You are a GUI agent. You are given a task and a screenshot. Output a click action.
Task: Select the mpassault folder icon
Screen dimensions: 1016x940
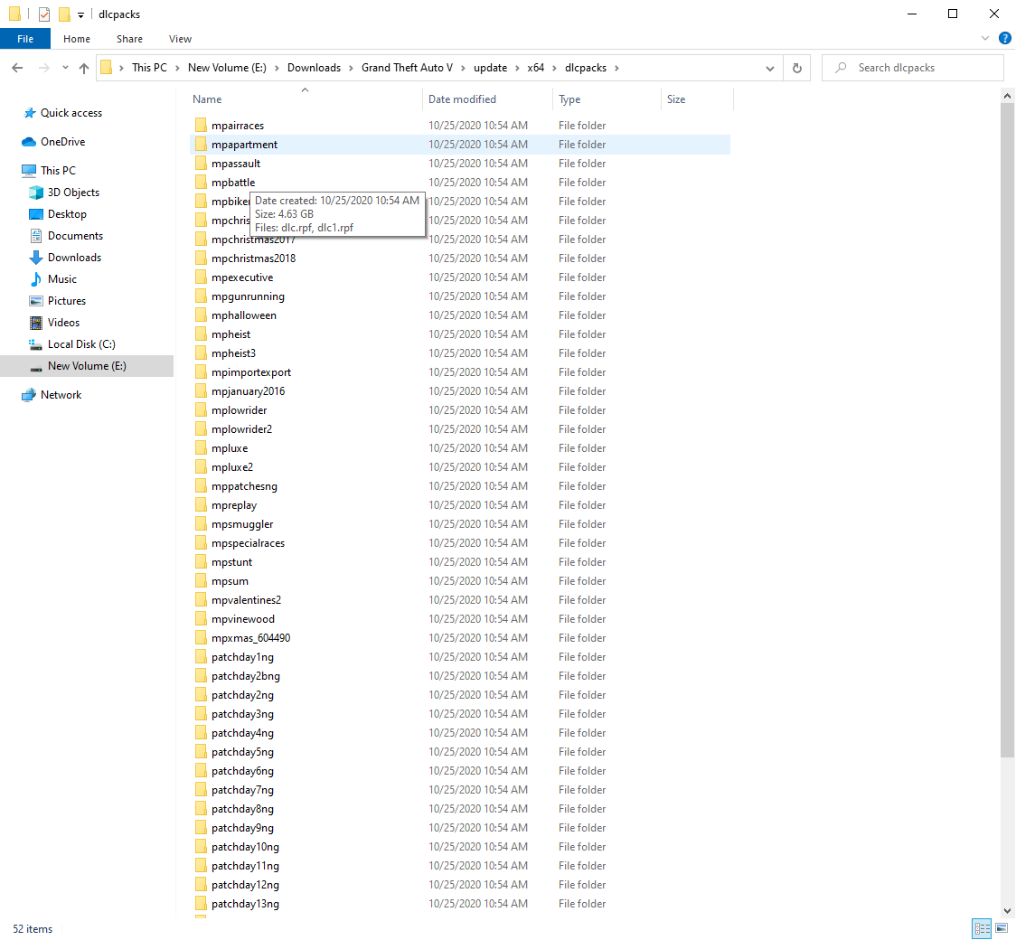point(201,164)
